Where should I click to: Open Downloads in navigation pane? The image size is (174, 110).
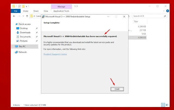[25, 32]
